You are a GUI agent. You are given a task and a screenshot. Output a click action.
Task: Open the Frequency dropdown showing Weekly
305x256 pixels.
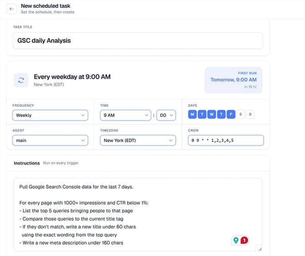click(x=50, y=115)
